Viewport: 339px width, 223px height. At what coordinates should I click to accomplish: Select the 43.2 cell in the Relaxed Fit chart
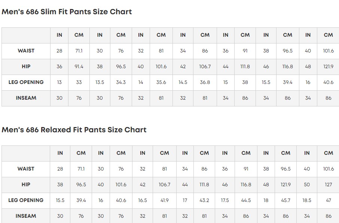coord(204,200)
